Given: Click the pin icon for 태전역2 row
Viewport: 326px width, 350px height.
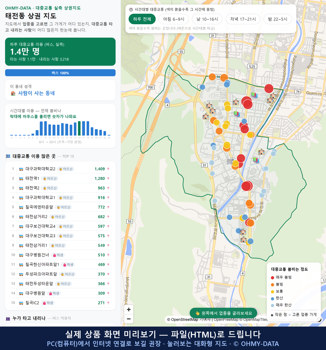Looking at the screenshot, I should click(x=108, y=188).
